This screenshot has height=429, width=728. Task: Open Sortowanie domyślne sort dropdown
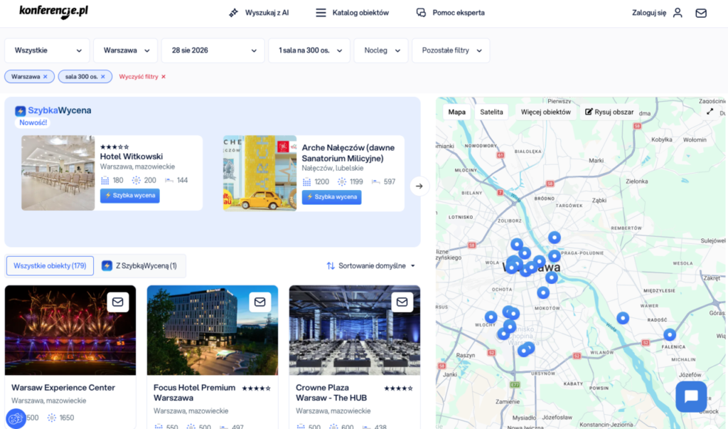(x=371, y=266)
